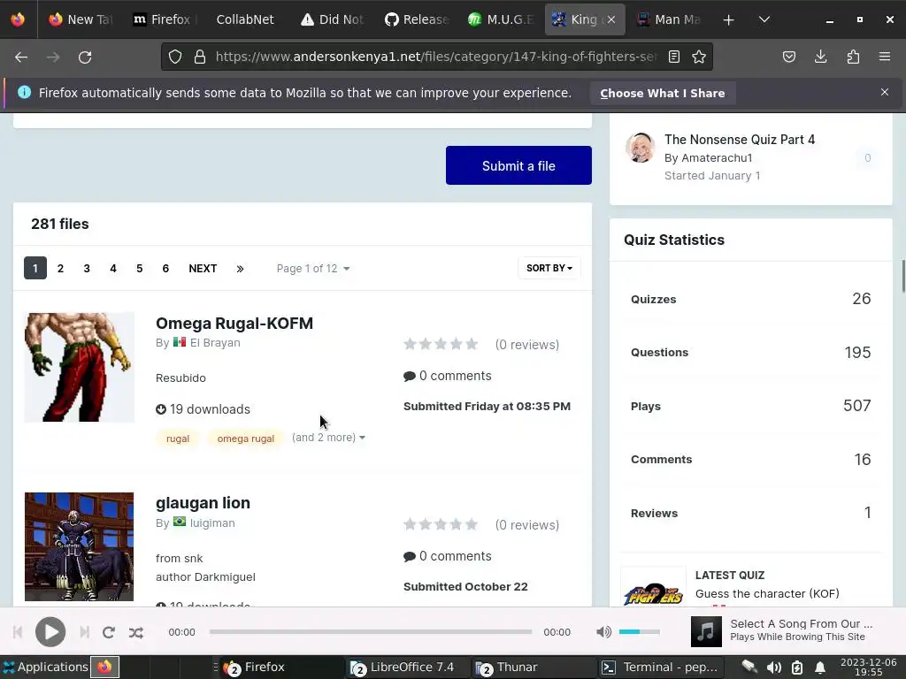Screen dimensions: 906x679
Task: Close the King of Fighters tab
Action: coord(611,19)
